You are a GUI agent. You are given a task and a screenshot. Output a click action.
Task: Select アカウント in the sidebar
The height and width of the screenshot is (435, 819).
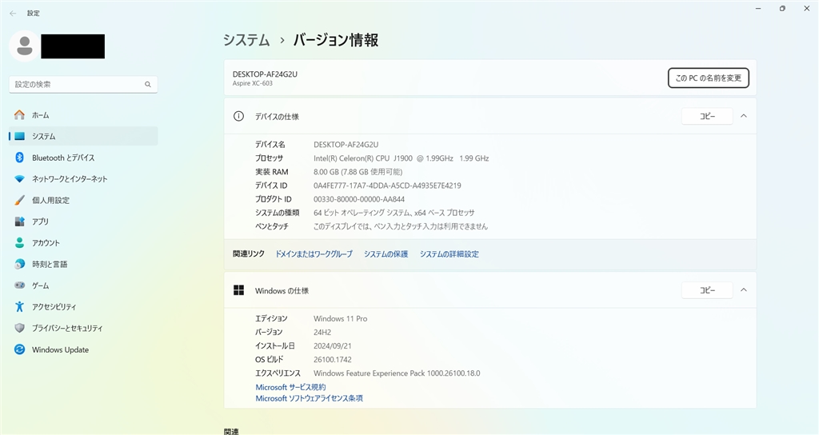coord(83,243)
